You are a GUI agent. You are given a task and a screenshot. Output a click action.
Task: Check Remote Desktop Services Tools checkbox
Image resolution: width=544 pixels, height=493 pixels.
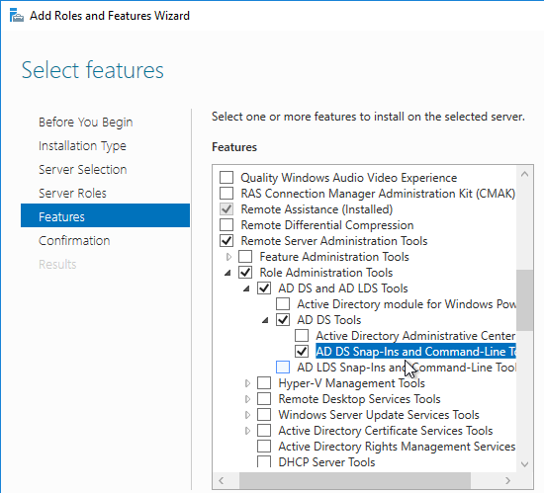point(264,399)
